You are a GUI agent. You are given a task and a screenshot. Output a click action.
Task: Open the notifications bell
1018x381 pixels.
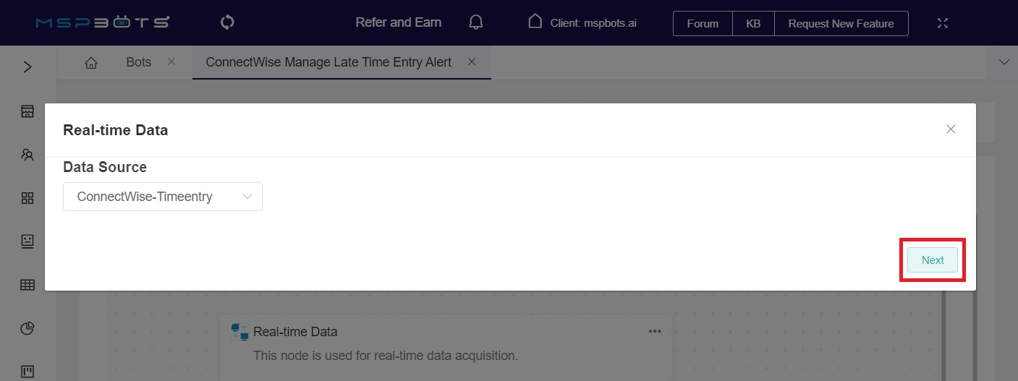(475, 22)
